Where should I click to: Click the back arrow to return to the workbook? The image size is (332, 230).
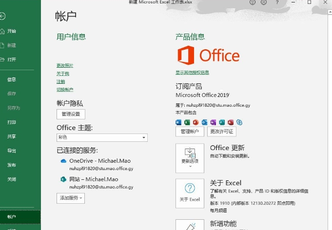point(3,17)
